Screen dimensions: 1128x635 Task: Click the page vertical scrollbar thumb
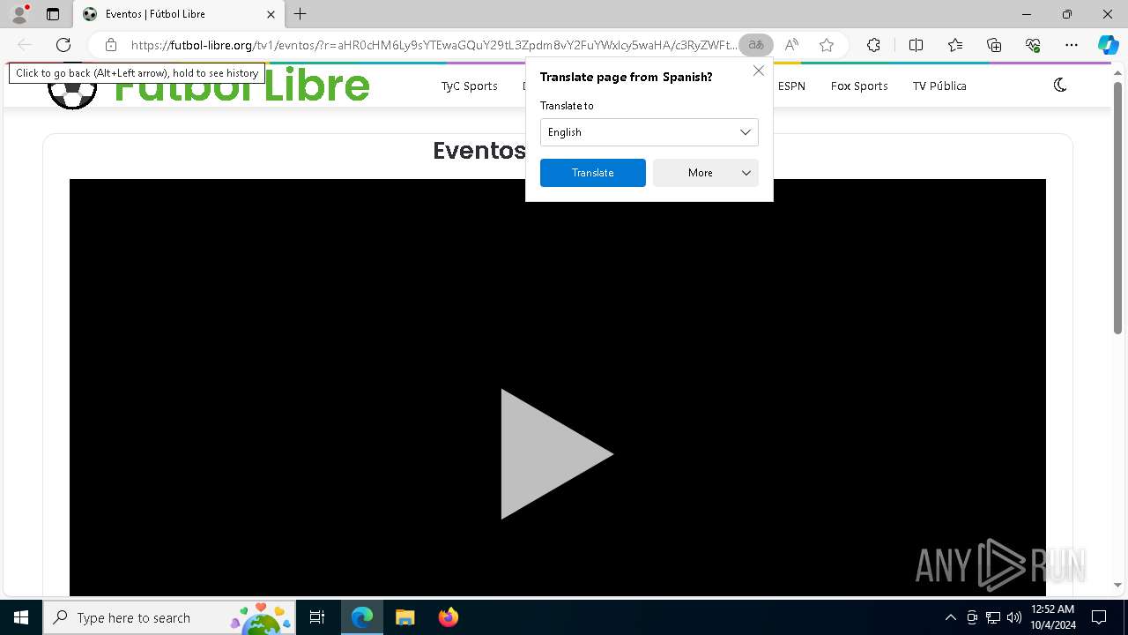tap(1117, 208)
